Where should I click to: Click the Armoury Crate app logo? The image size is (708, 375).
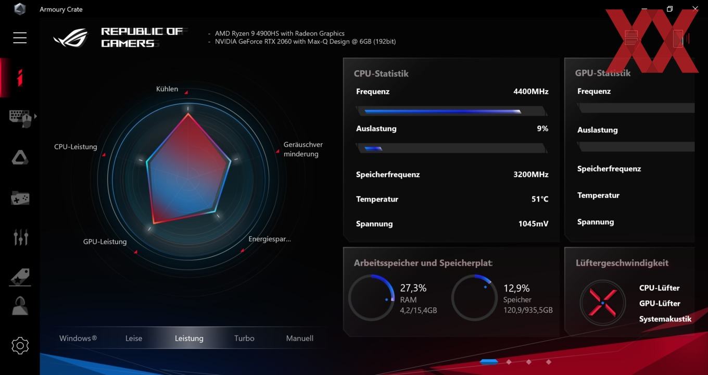coord(20,9)
